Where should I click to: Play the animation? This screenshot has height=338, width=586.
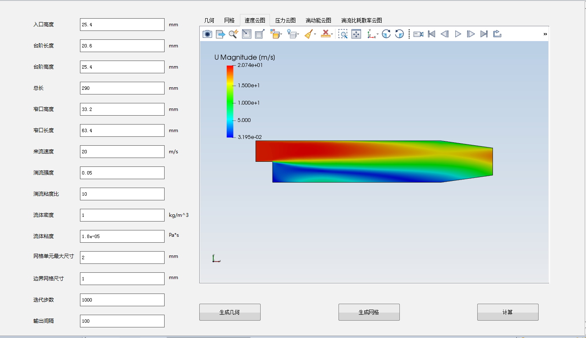458,34
